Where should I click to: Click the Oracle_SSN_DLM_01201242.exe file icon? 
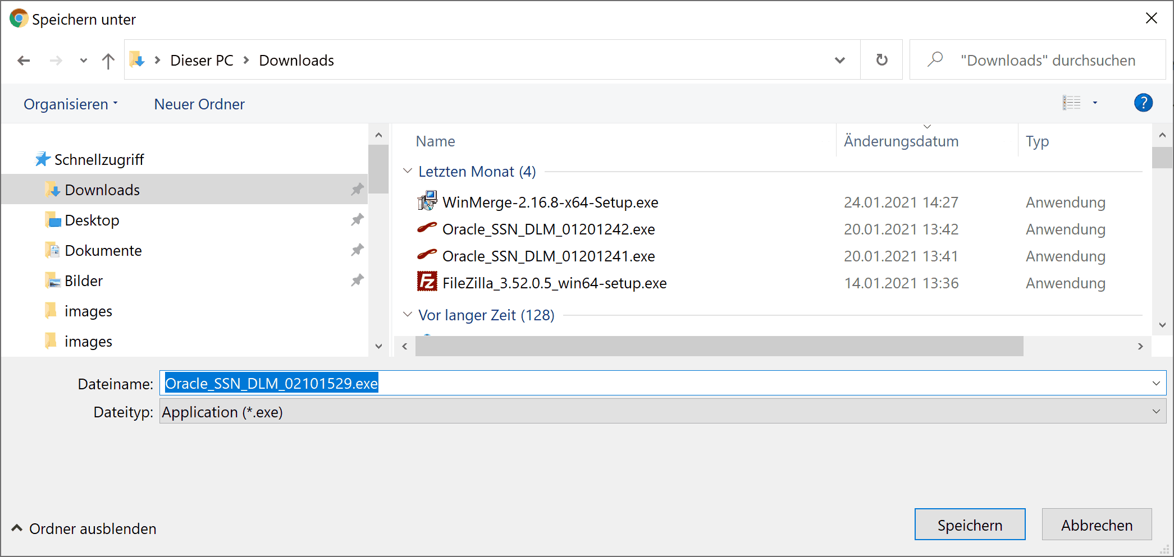coord(427,228)
